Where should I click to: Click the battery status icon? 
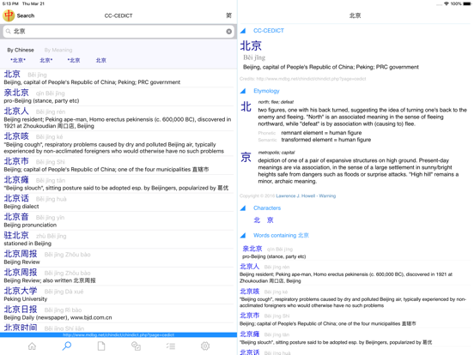coord(467,3)
